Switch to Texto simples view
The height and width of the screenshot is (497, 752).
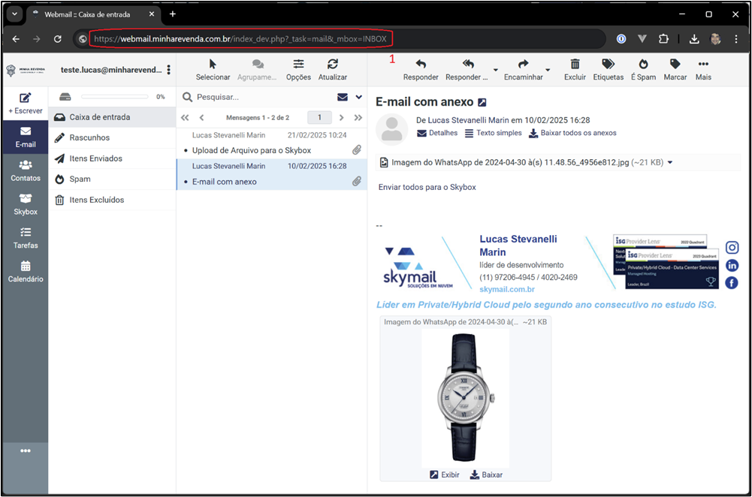pos(493,133)
